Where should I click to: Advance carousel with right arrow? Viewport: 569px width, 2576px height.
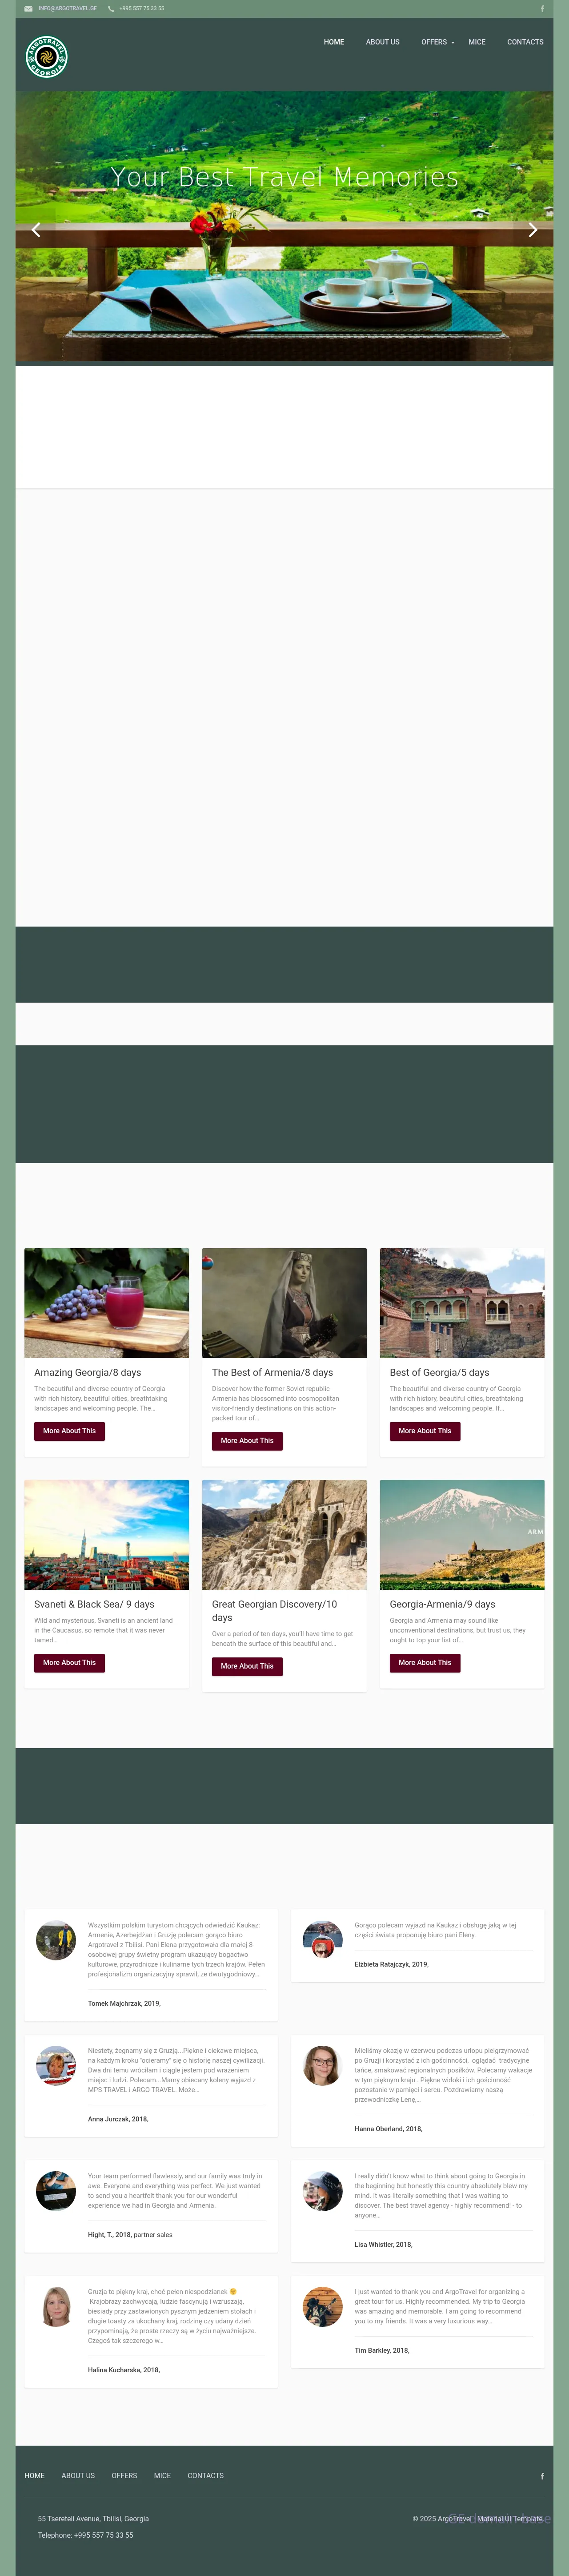[x=532, y=230]
